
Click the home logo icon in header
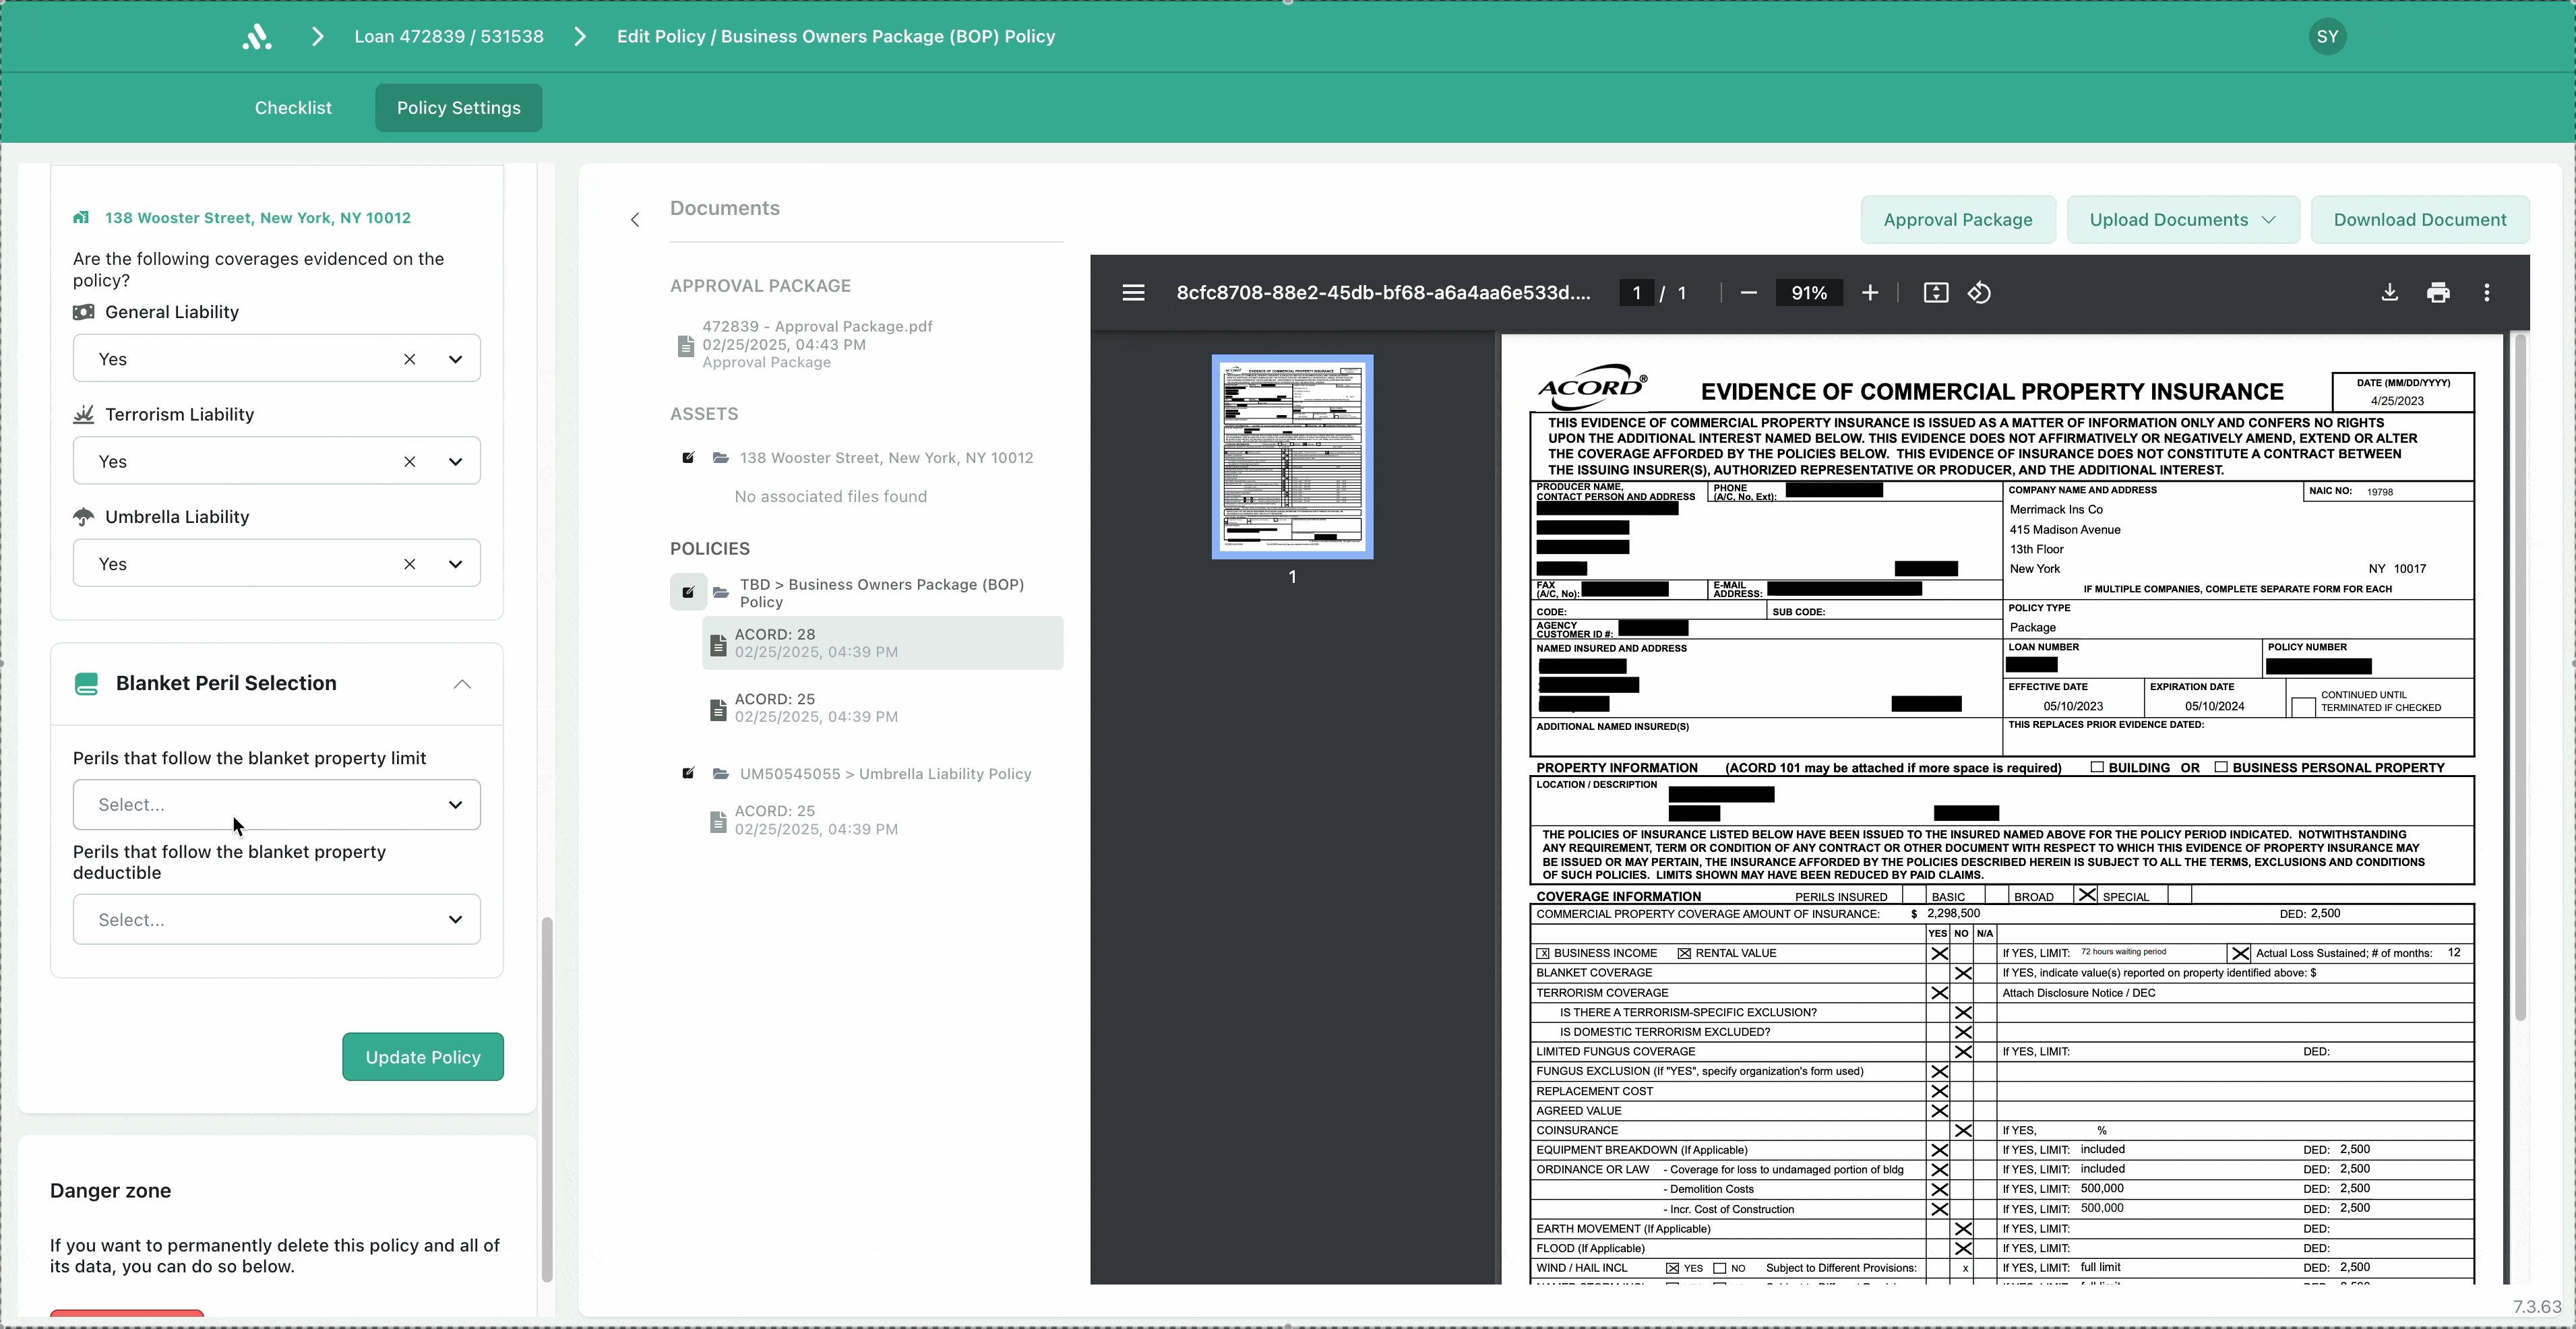coord(257,37)
